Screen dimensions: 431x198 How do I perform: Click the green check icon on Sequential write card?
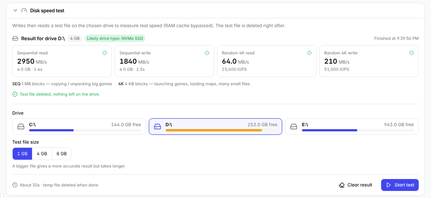pyautogui.click(x=207, y=53)
